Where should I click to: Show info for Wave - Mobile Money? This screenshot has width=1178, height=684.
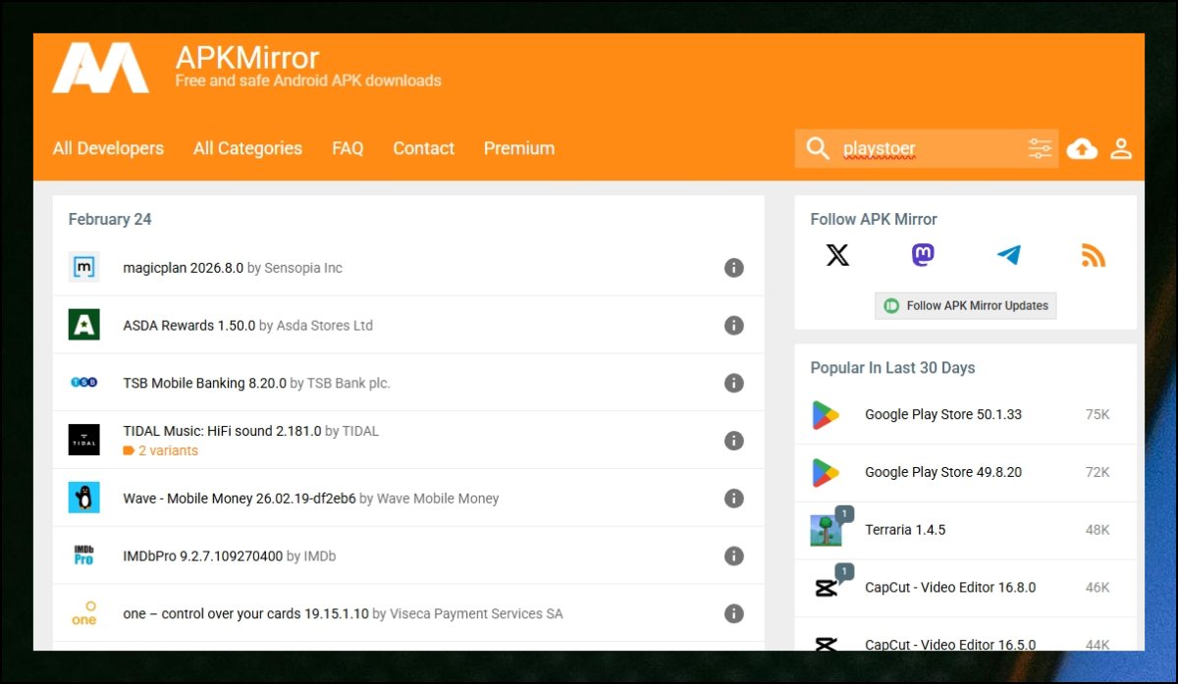coord(734,499)
